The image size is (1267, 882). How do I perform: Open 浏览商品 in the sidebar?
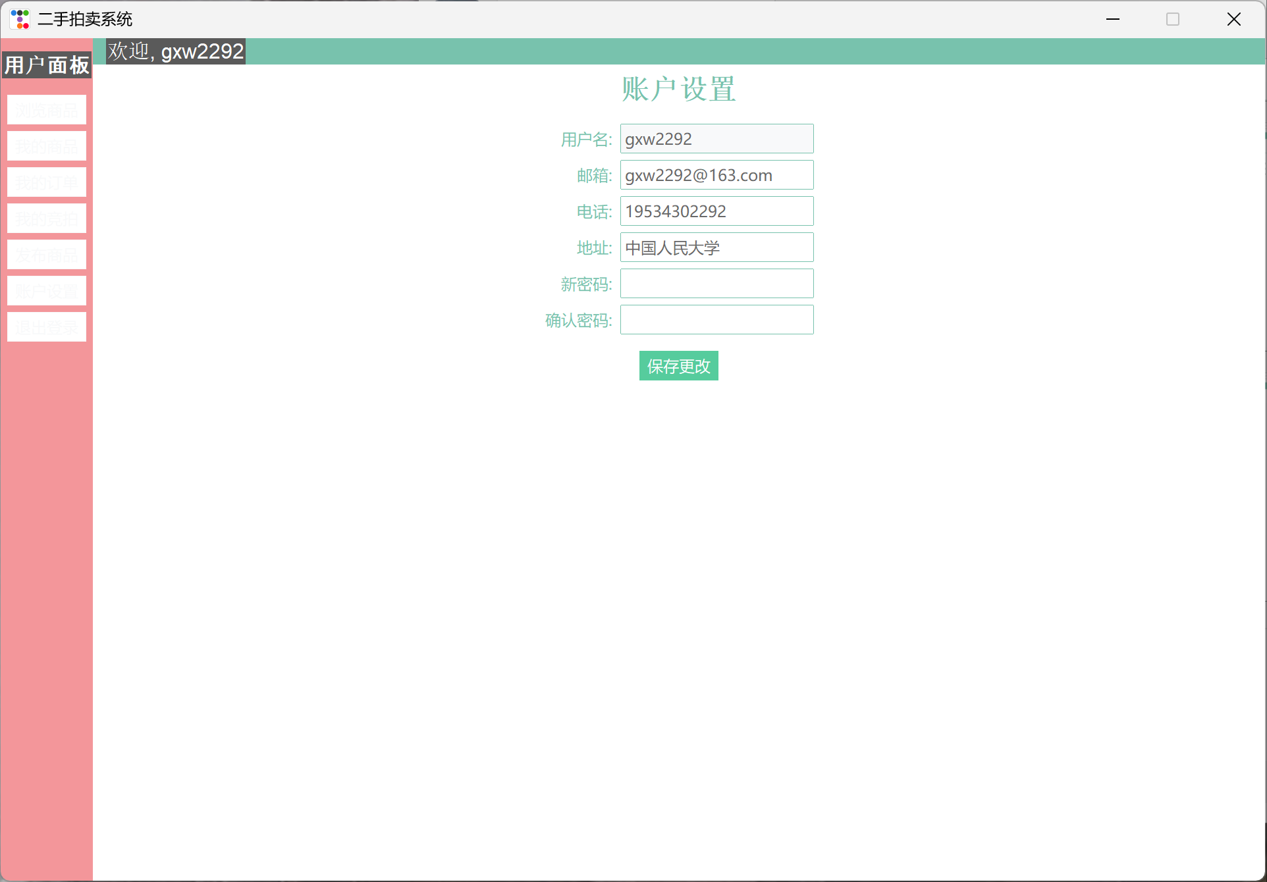tap(47, 110)
